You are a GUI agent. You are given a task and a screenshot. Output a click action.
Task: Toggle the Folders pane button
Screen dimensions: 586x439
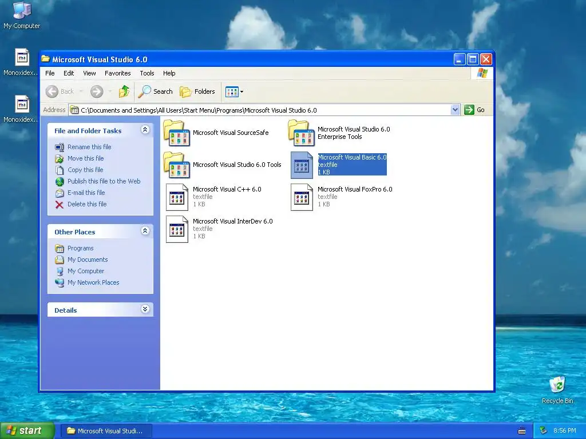click(x=197, y=91)
